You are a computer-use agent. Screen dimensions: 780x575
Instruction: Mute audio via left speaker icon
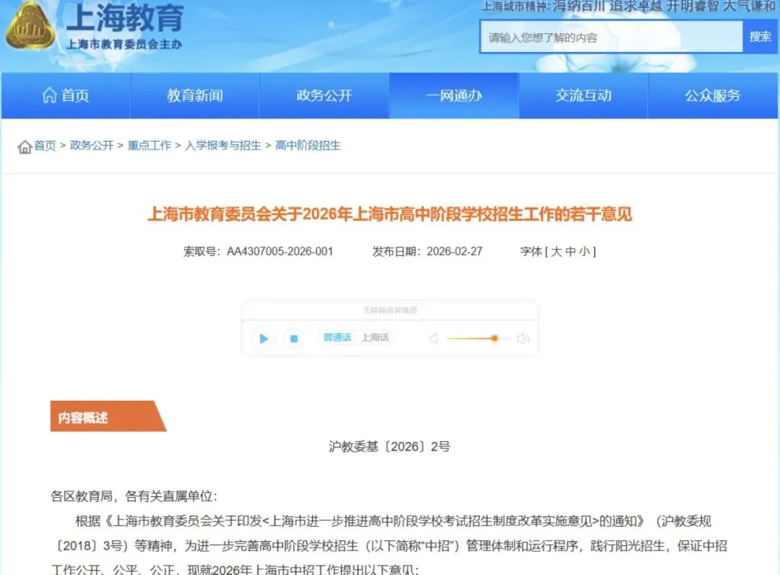pyautogui.click(x=434, y=338)
